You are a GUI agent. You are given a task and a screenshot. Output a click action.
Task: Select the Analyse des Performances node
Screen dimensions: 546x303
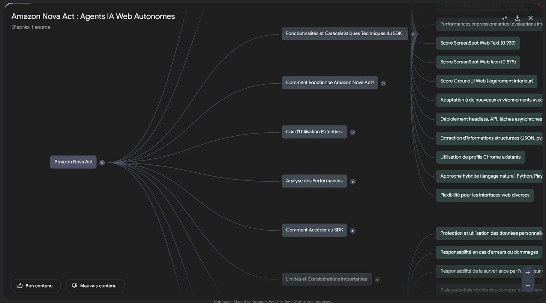[x=314, y=181]
